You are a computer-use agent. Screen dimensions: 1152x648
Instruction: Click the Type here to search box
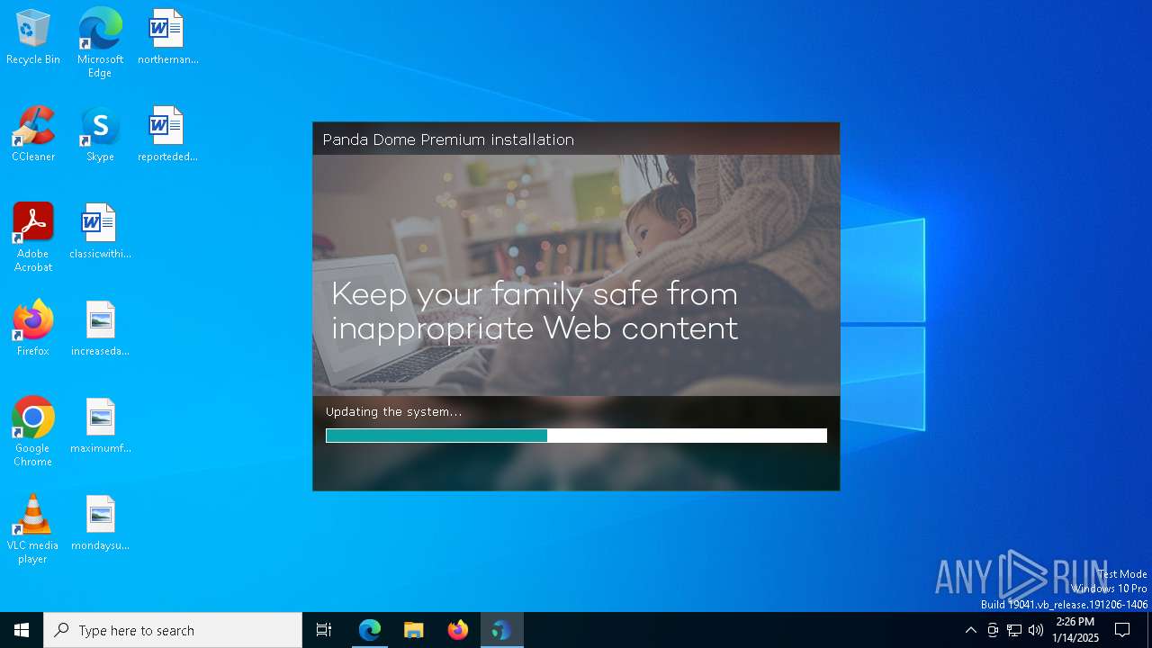pyautogui.click(x=173, y=630)
